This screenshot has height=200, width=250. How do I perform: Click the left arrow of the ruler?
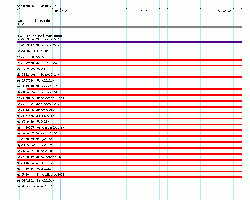tap(18, 9)
